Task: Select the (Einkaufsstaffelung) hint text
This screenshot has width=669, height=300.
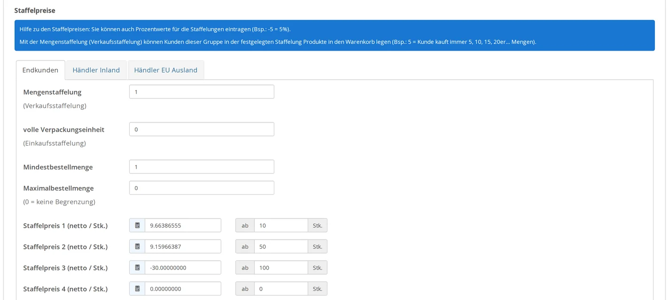Action: click(54, 143)
